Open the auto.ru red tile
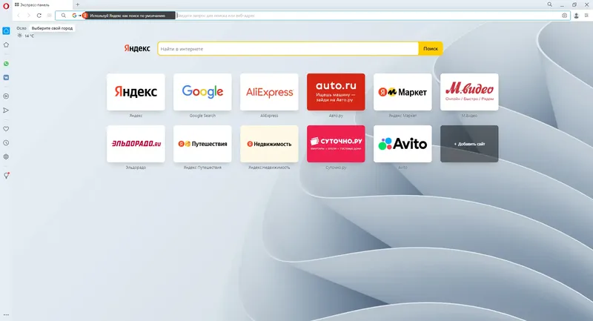Screen dimensions: 593x321 click(336, 92)
